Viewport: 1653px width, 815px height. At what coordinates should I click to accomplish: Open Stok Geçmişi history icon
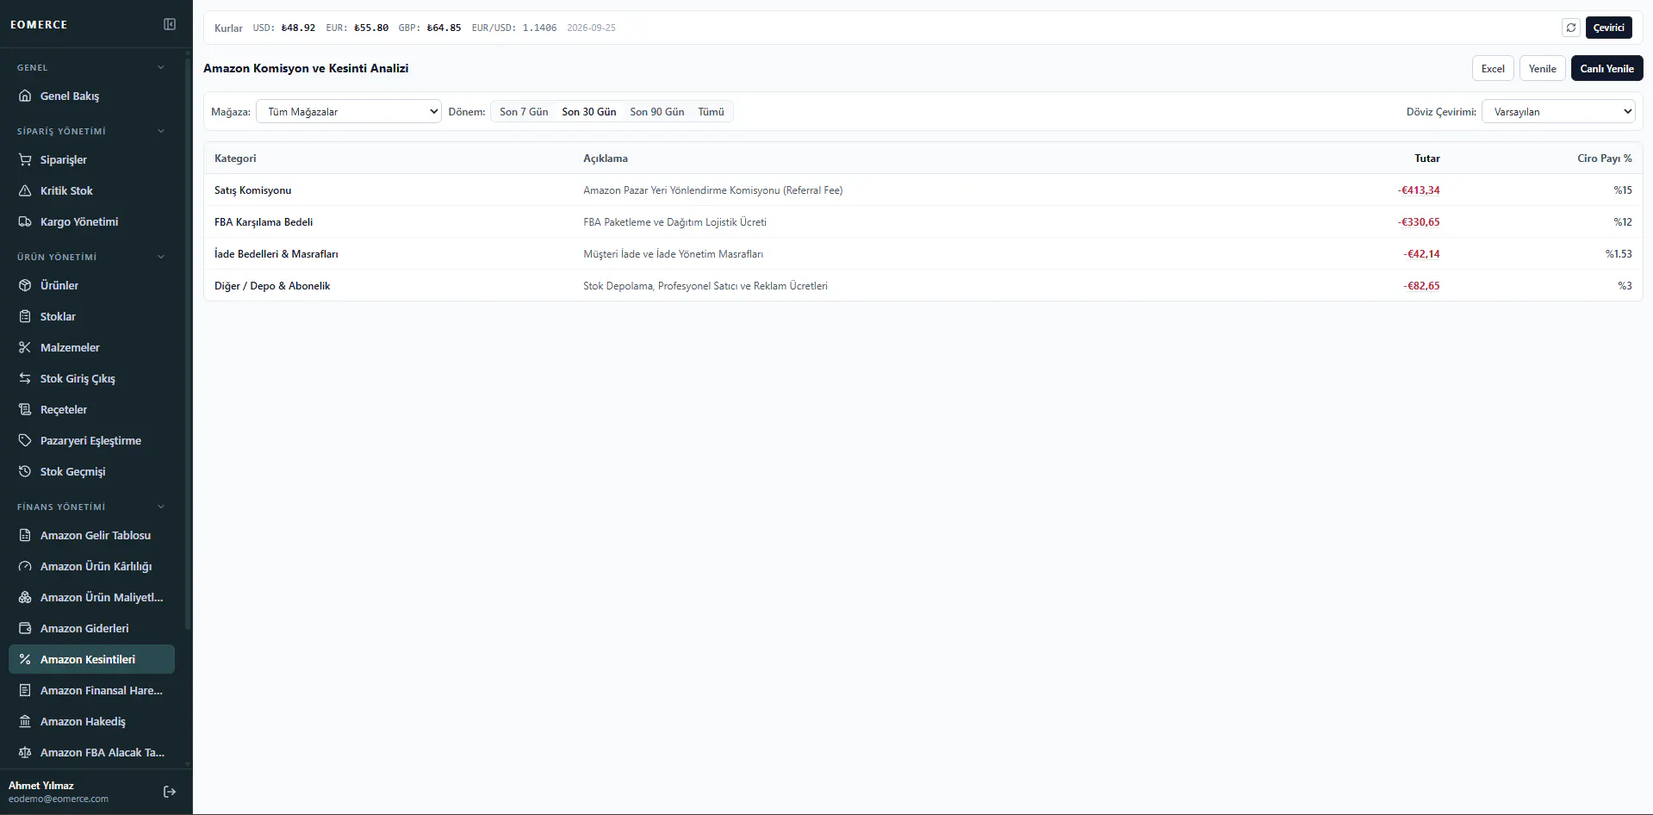[x=25, y=471]
